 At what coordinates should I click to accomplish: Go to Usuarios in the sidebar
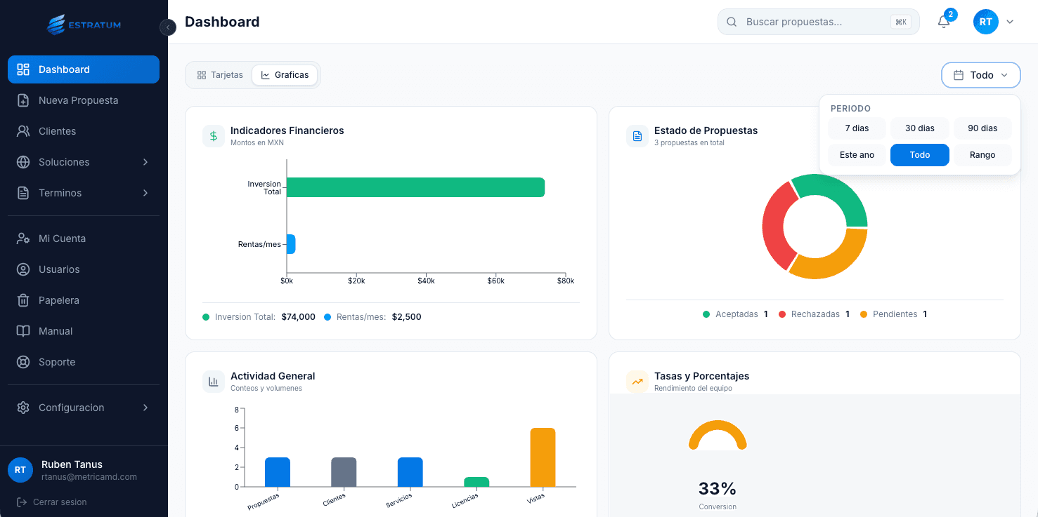(84, 269)
